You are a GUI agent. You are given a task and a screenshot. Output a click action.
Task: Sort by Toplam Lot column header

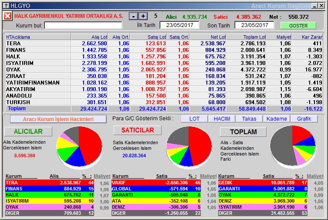(246, 37)
